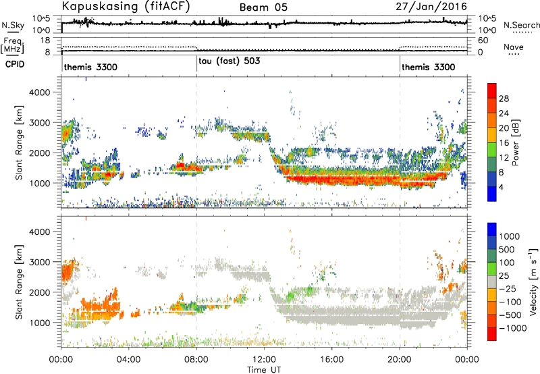
Task: Click the CPID row label
Action: pyautogui.click(x=15, y=64)
